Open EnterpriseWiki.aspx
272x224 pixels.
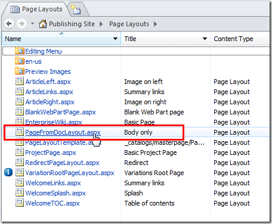click(54, 122)
